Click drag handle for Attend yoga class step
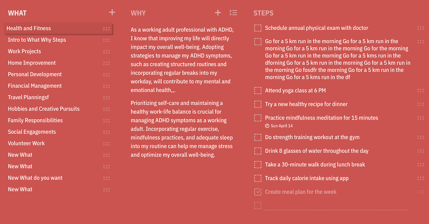429x224 pixels. 421,90
